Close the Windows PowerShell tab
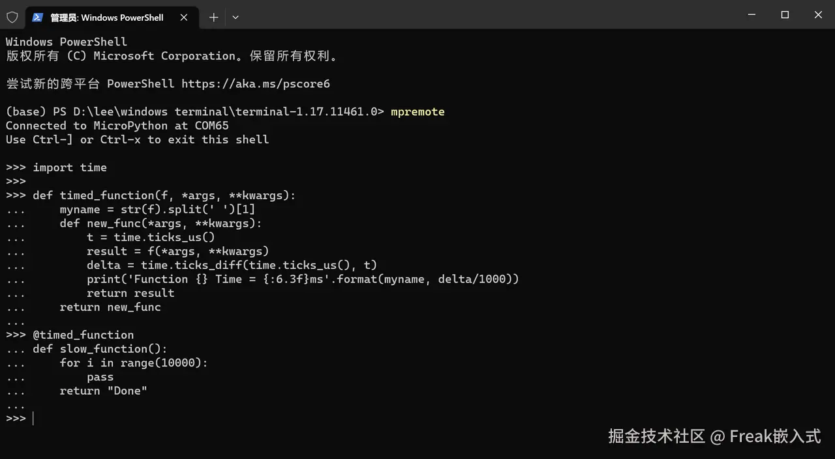Viewport: 835px width, 459px height. 184,18
